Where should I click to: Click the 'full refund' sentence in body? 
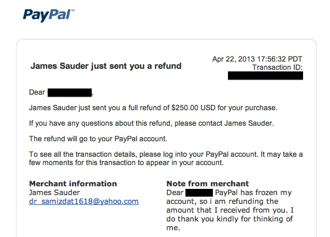(153, 108)
